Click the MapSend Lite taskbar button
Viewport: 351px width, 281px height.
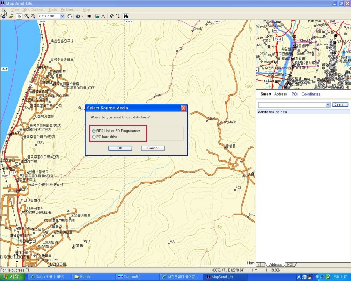pyautogui.click(x=225, y=277)
